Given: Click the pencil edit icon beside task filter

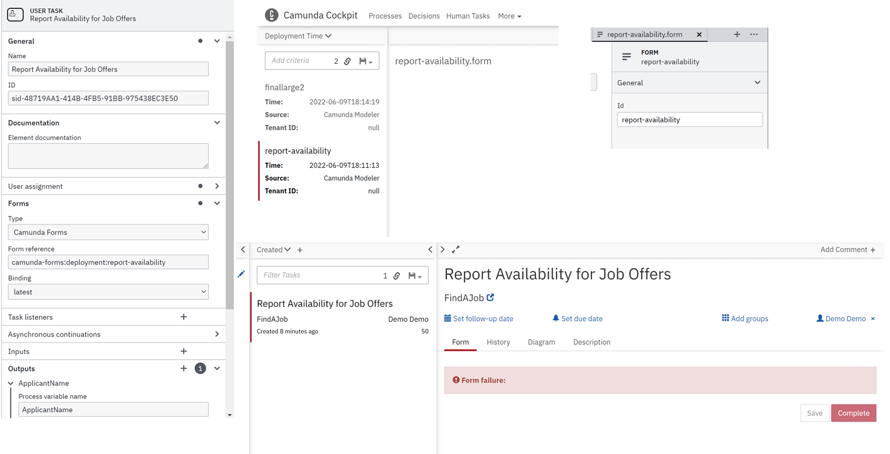Looking at the screenshot, I should [x=241, y=274].
